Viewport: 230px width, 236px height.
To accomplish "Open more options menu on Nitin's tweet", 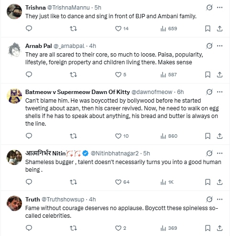I will [x=219, y=153].
